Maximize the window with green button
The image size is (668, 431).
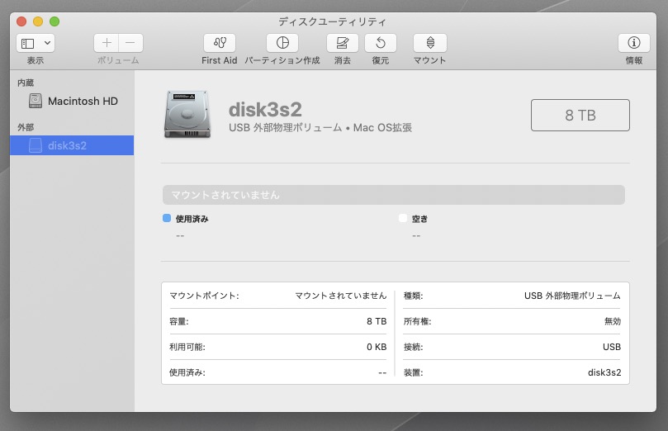tap(54, 21)
